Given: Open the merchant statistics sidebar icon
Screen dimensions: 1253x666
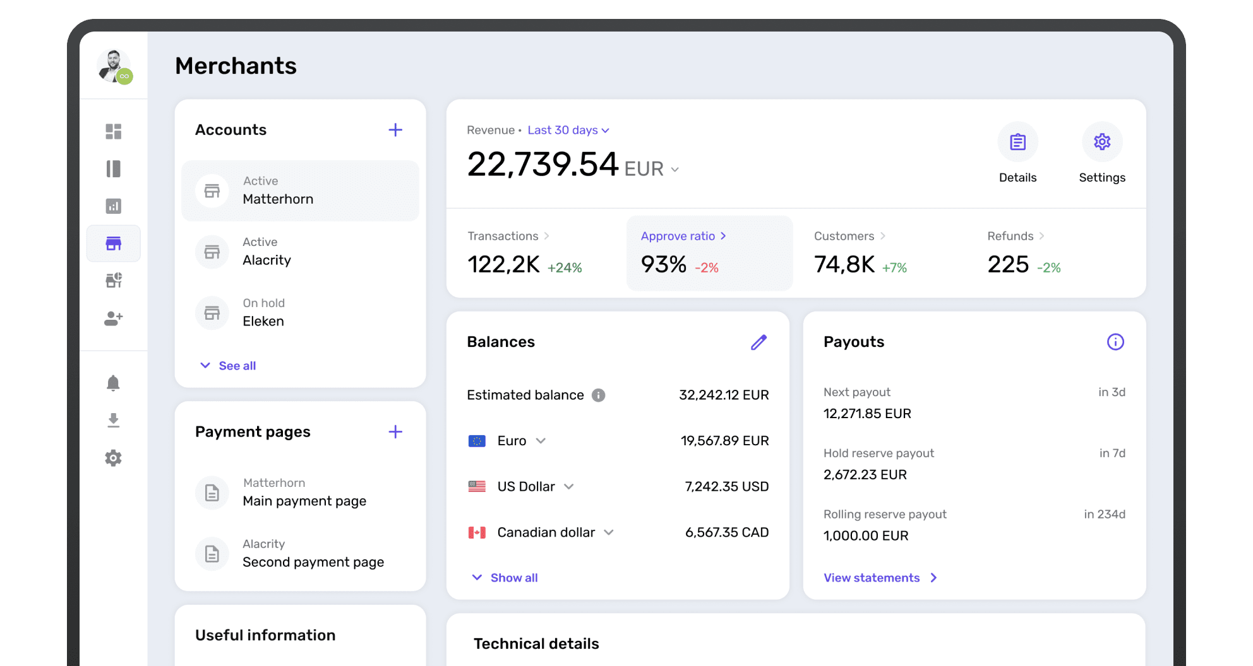Looking at the screenshot, I should click(114, 280).
